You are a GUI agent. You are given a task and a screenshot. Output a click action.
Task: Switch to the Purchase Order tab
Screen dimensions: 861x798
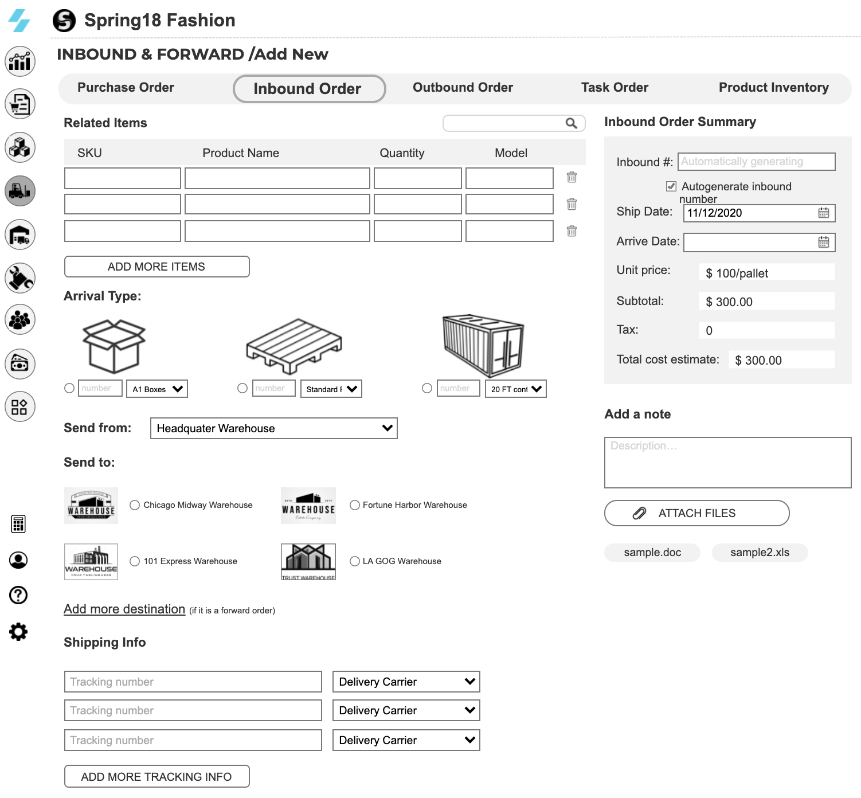[x=126, y=88]
